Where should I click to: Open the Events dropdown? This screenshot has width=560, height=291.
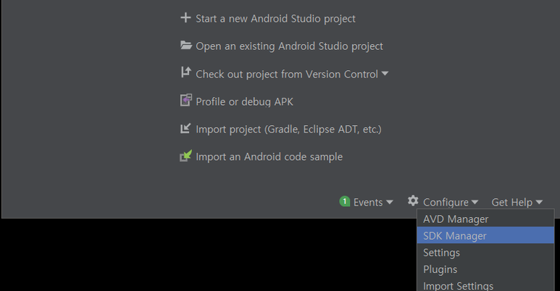pyautogui.click(x=373, y=202)
